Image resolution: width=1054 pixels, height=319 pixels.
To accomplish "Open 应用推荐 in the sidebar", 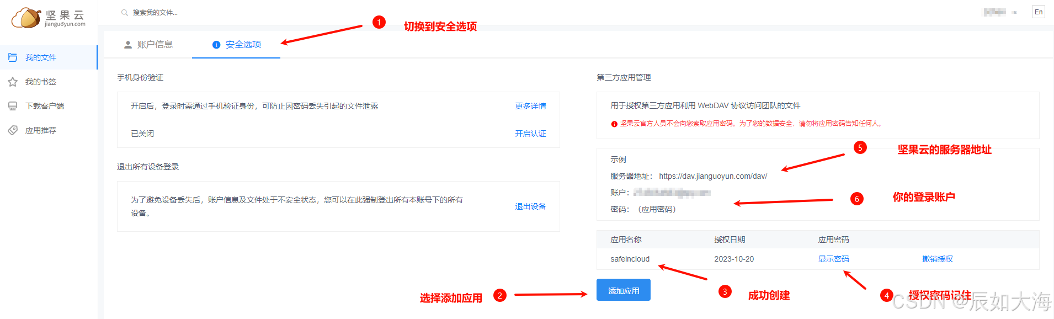I will (49, 130).
